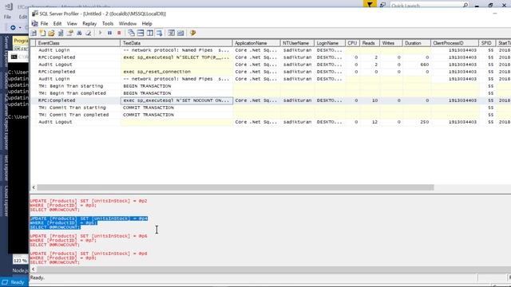The width and height of the screenshot is (511, 287).
Task: Click the events grid horizontal scrollbar thumb
Action: click(x=236, y=187)
